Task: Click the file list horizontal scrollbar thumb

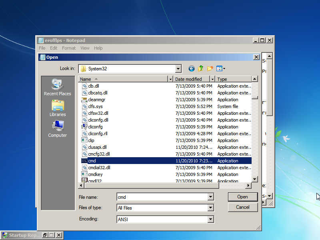Action: click(152, 186)
